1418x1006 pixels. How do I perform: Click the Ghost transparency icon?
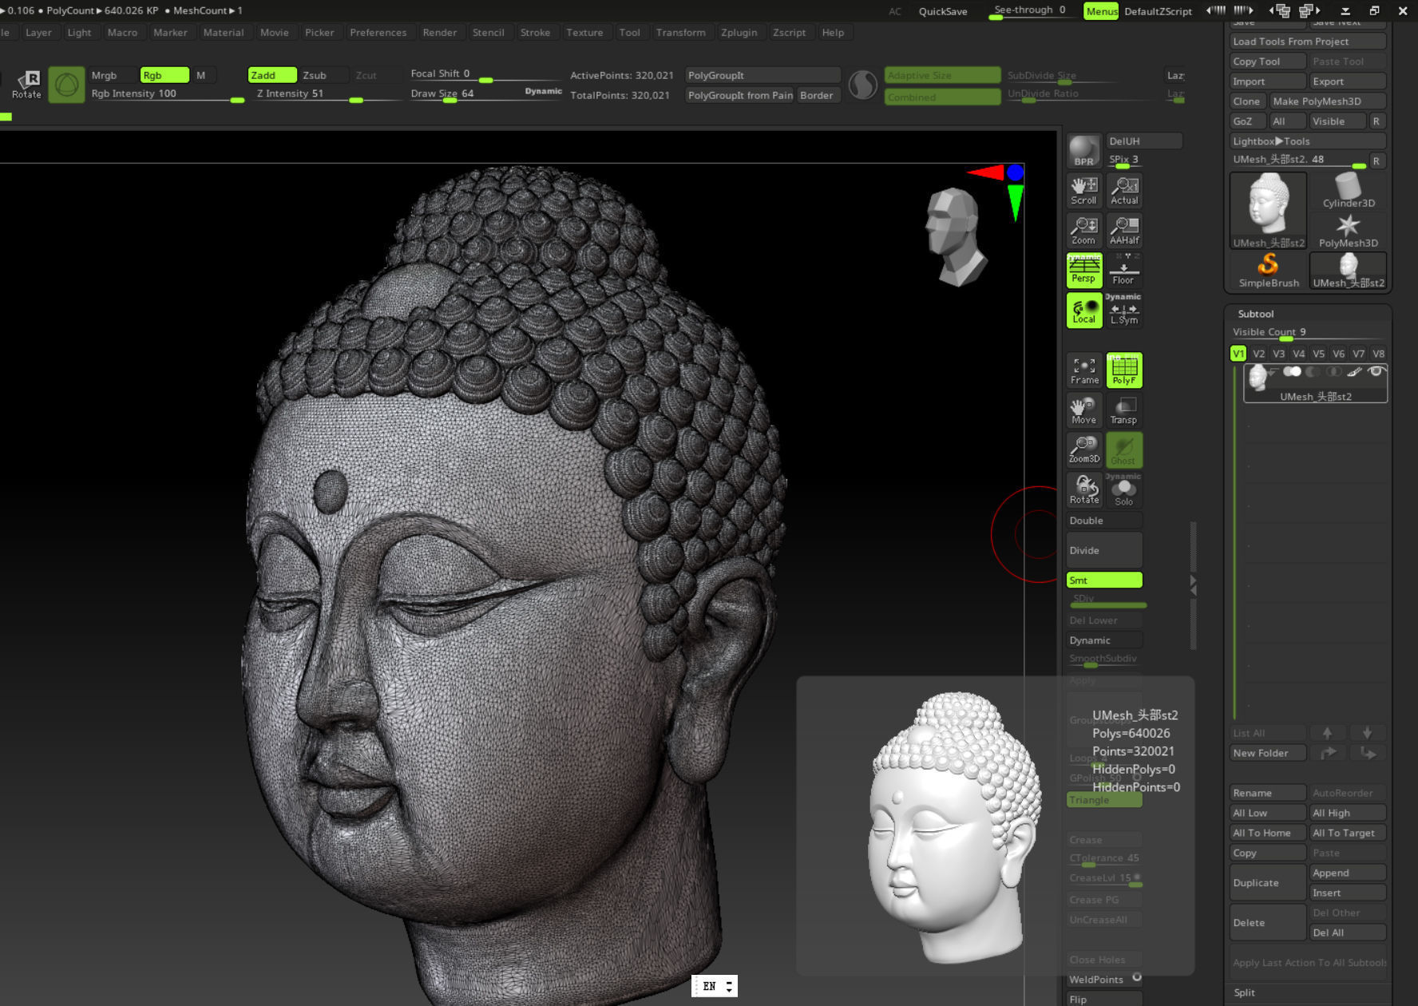pyautogui.click(x=1124, y=450)
